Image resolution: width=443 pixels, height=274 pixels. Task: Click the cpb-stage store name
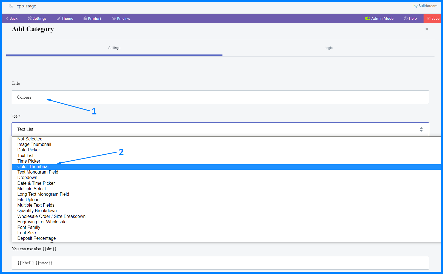(26, 6)
